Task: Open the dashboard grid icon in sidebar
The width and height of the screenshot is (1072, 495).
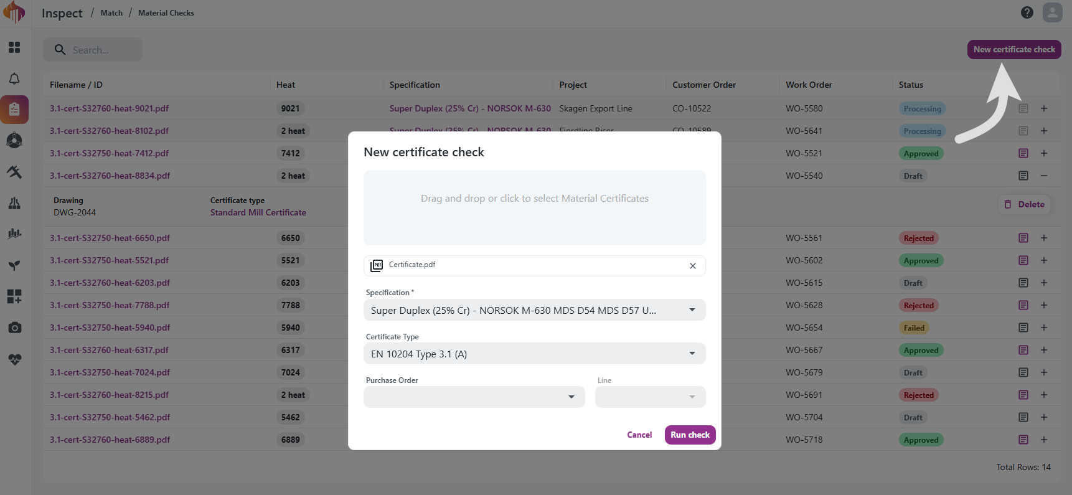Action: click(14, 47)
